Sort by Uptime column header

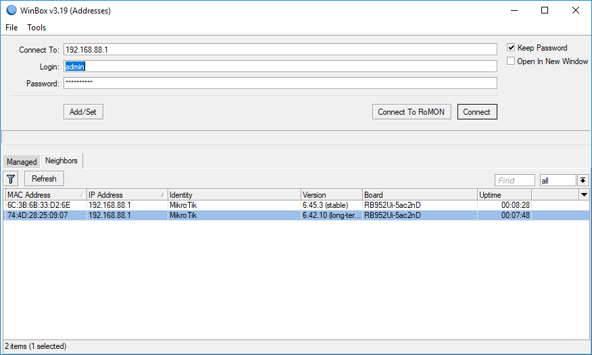point(504,195)
